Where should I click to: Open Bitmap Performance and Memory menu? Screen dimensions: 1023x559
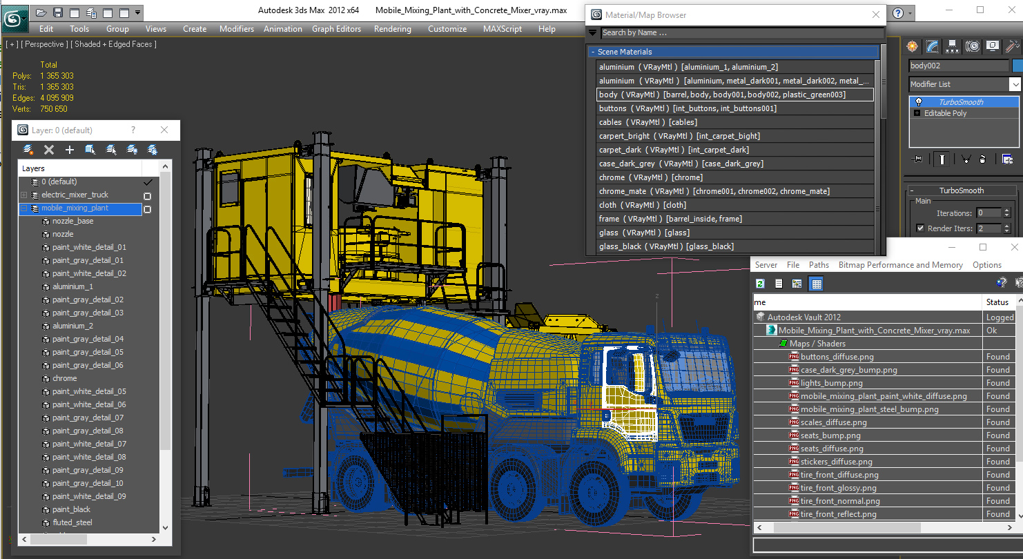pos(900,265)
